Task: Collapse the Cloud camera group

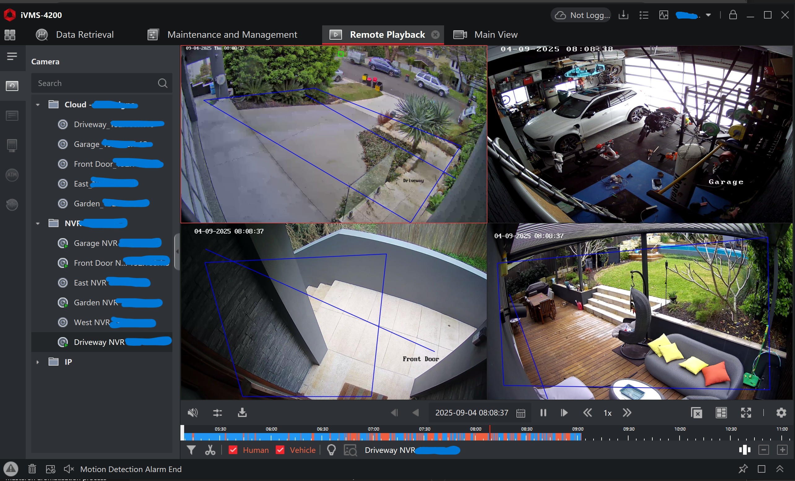Action: pyautogui.click(x=38, y=105)
